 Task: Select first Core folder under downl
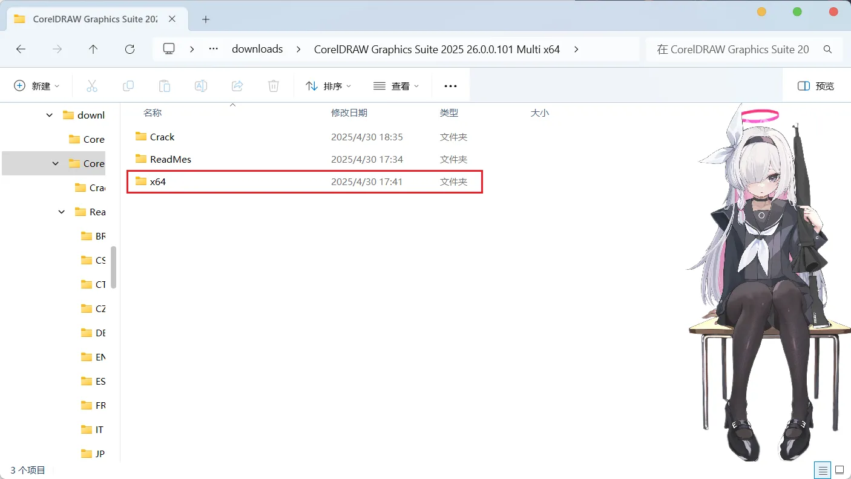[87, 139]
